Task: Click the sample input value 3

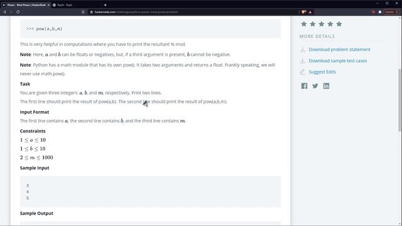Action: coord(28,186)
